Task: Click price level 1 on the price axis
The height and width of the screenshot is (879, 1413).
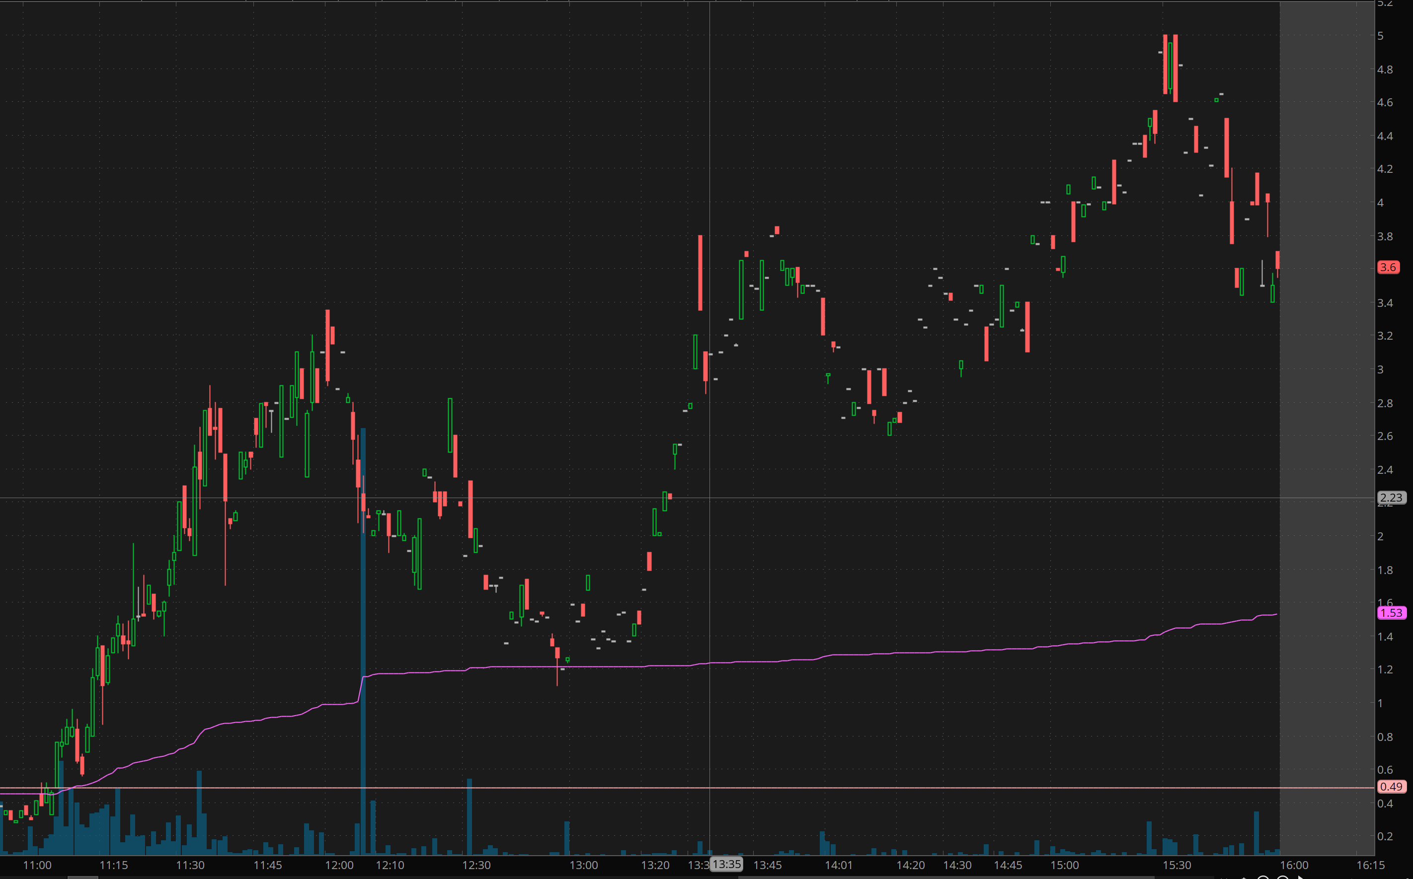Action: tap(1380, 703)
